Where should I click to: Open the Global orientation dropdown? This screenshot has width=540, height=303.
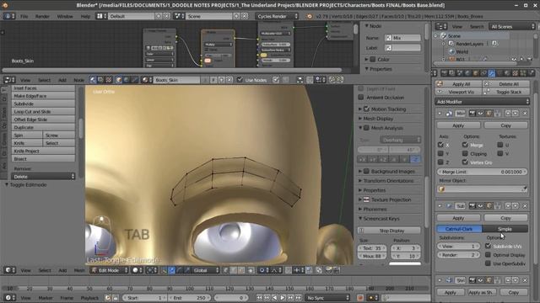click(205, 270)
